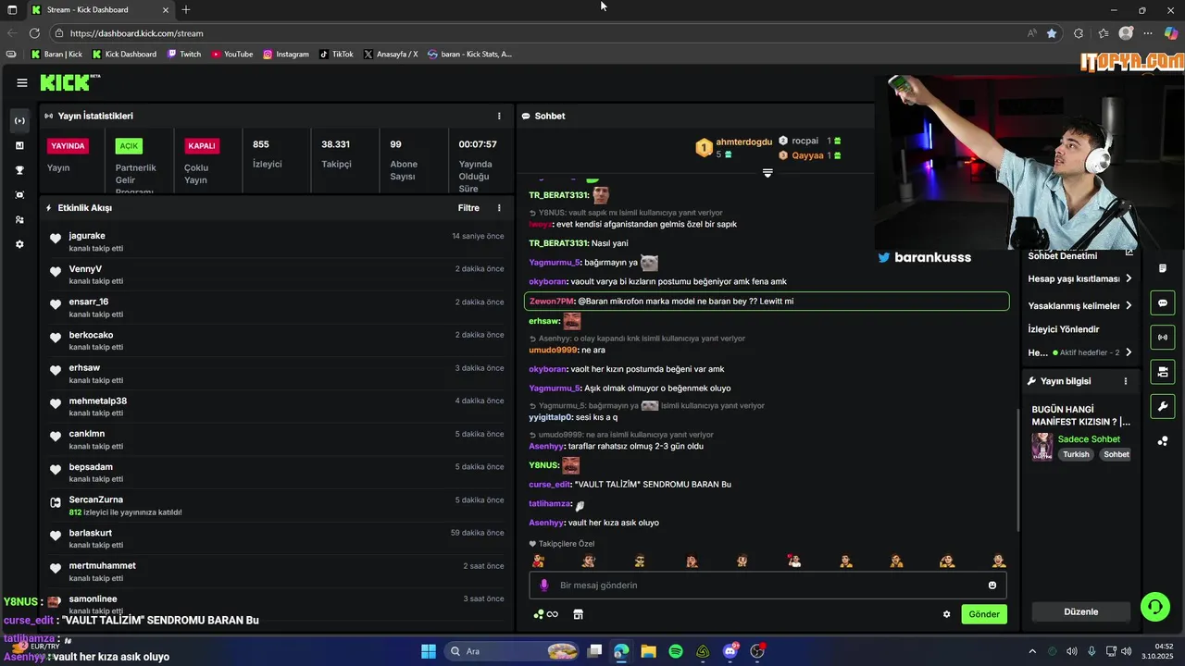Viewport: 1185px width, 666px height.
Task: Select the Stream icon in left sidebar
Action: [19, 121]
